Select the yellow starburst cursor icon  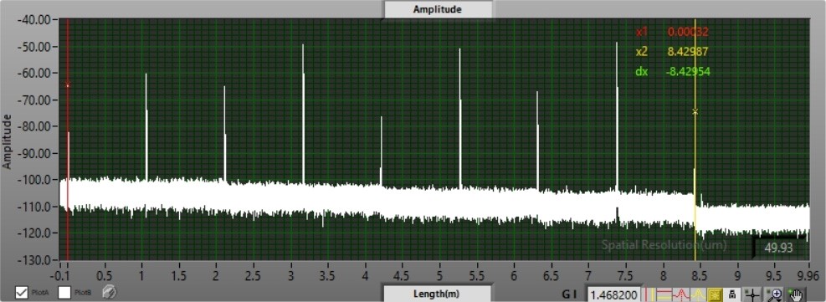point(715,294)
